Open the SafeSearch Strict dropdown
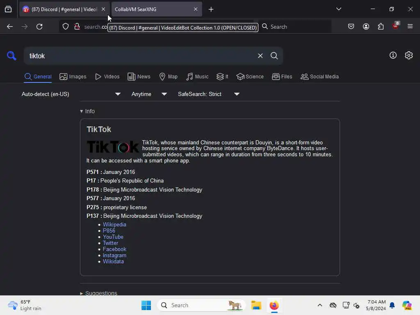The width and height of the screenshot is (420, 315). click(208, 94)
